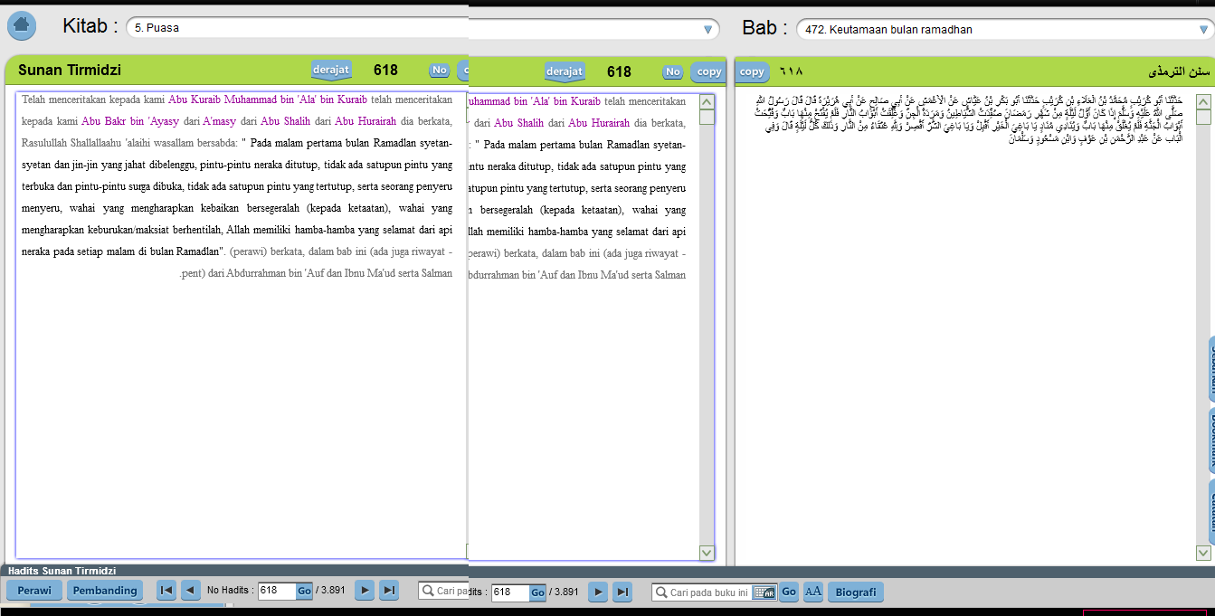Go to the home screen icon

tap(22, 25)
